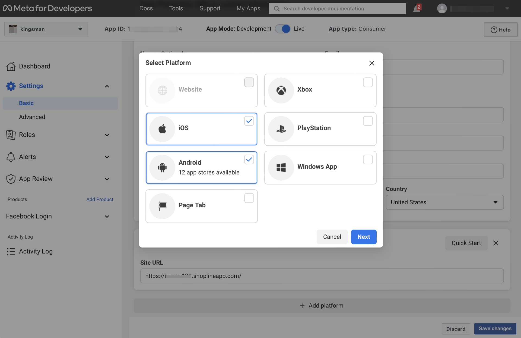Viewport: 521px width, 338px height.
Task: Click the Help button
Action: pos(501,30)
